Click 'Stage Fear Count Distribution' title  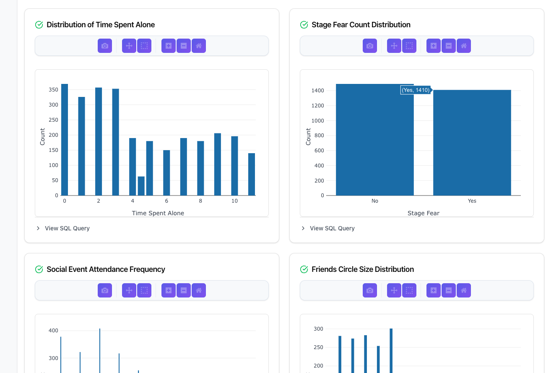(361, 25)
